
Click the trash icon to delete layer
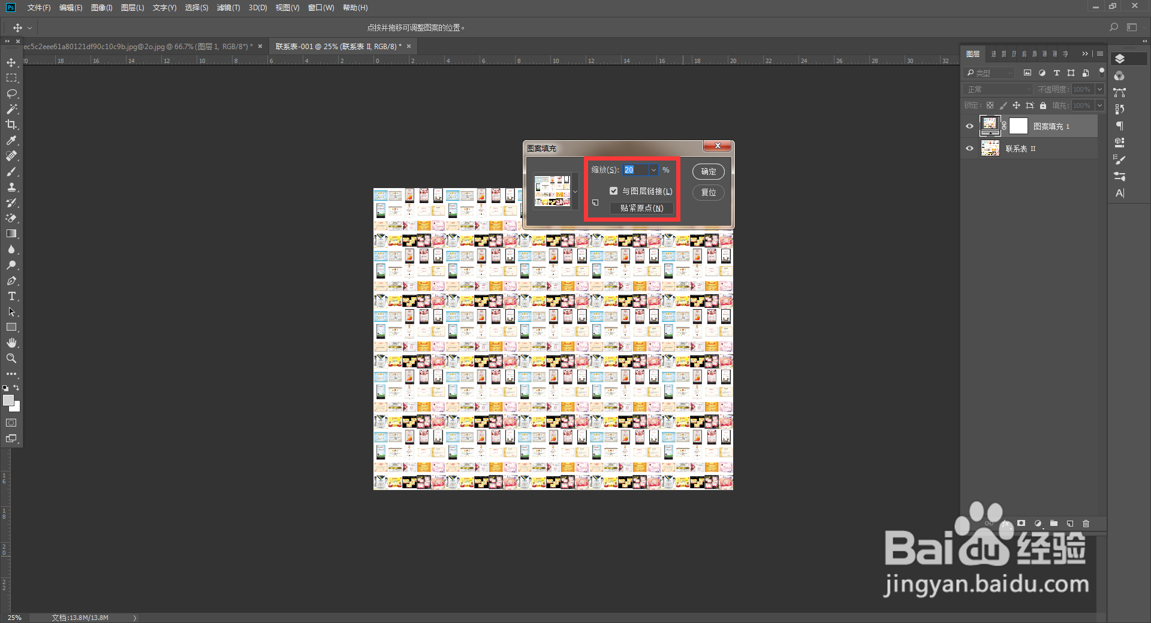(1086, 524)
